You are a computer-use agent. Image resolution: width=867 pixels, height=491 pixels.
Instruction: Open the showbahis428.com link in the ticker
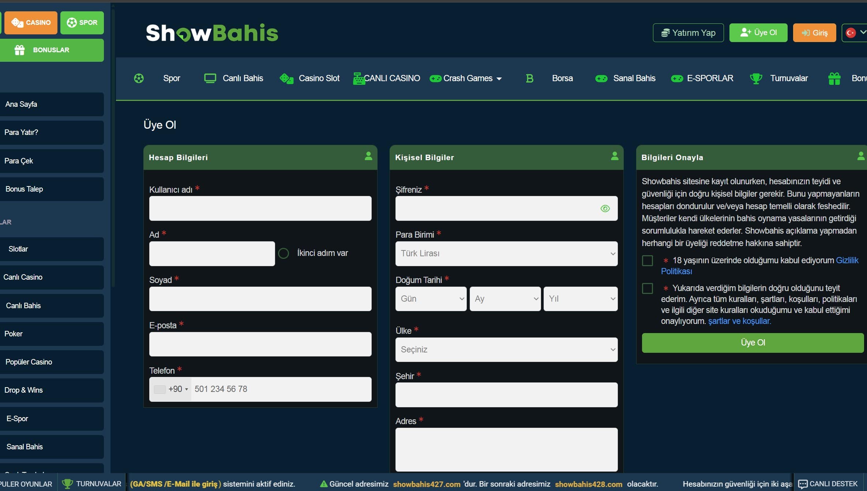[x=589, y=484]
